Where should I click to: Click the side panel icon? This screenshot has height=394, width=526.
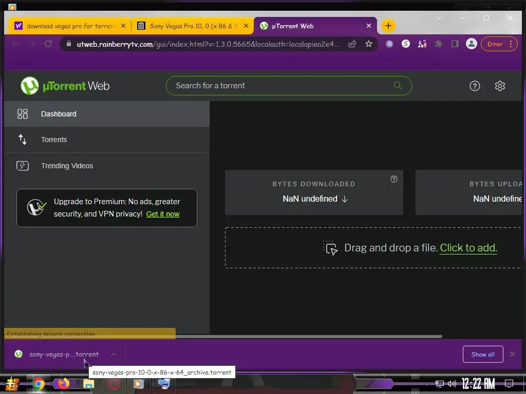[455, 44]
